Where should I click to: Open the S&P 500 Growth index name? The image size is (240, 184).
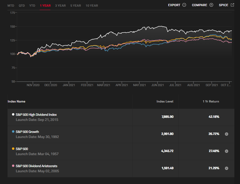click(x=27, y=132)
